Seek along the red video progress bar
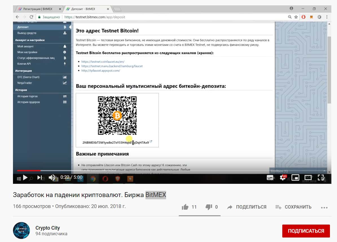The width and height of the screenshot is (337, 242). point(29,171)
